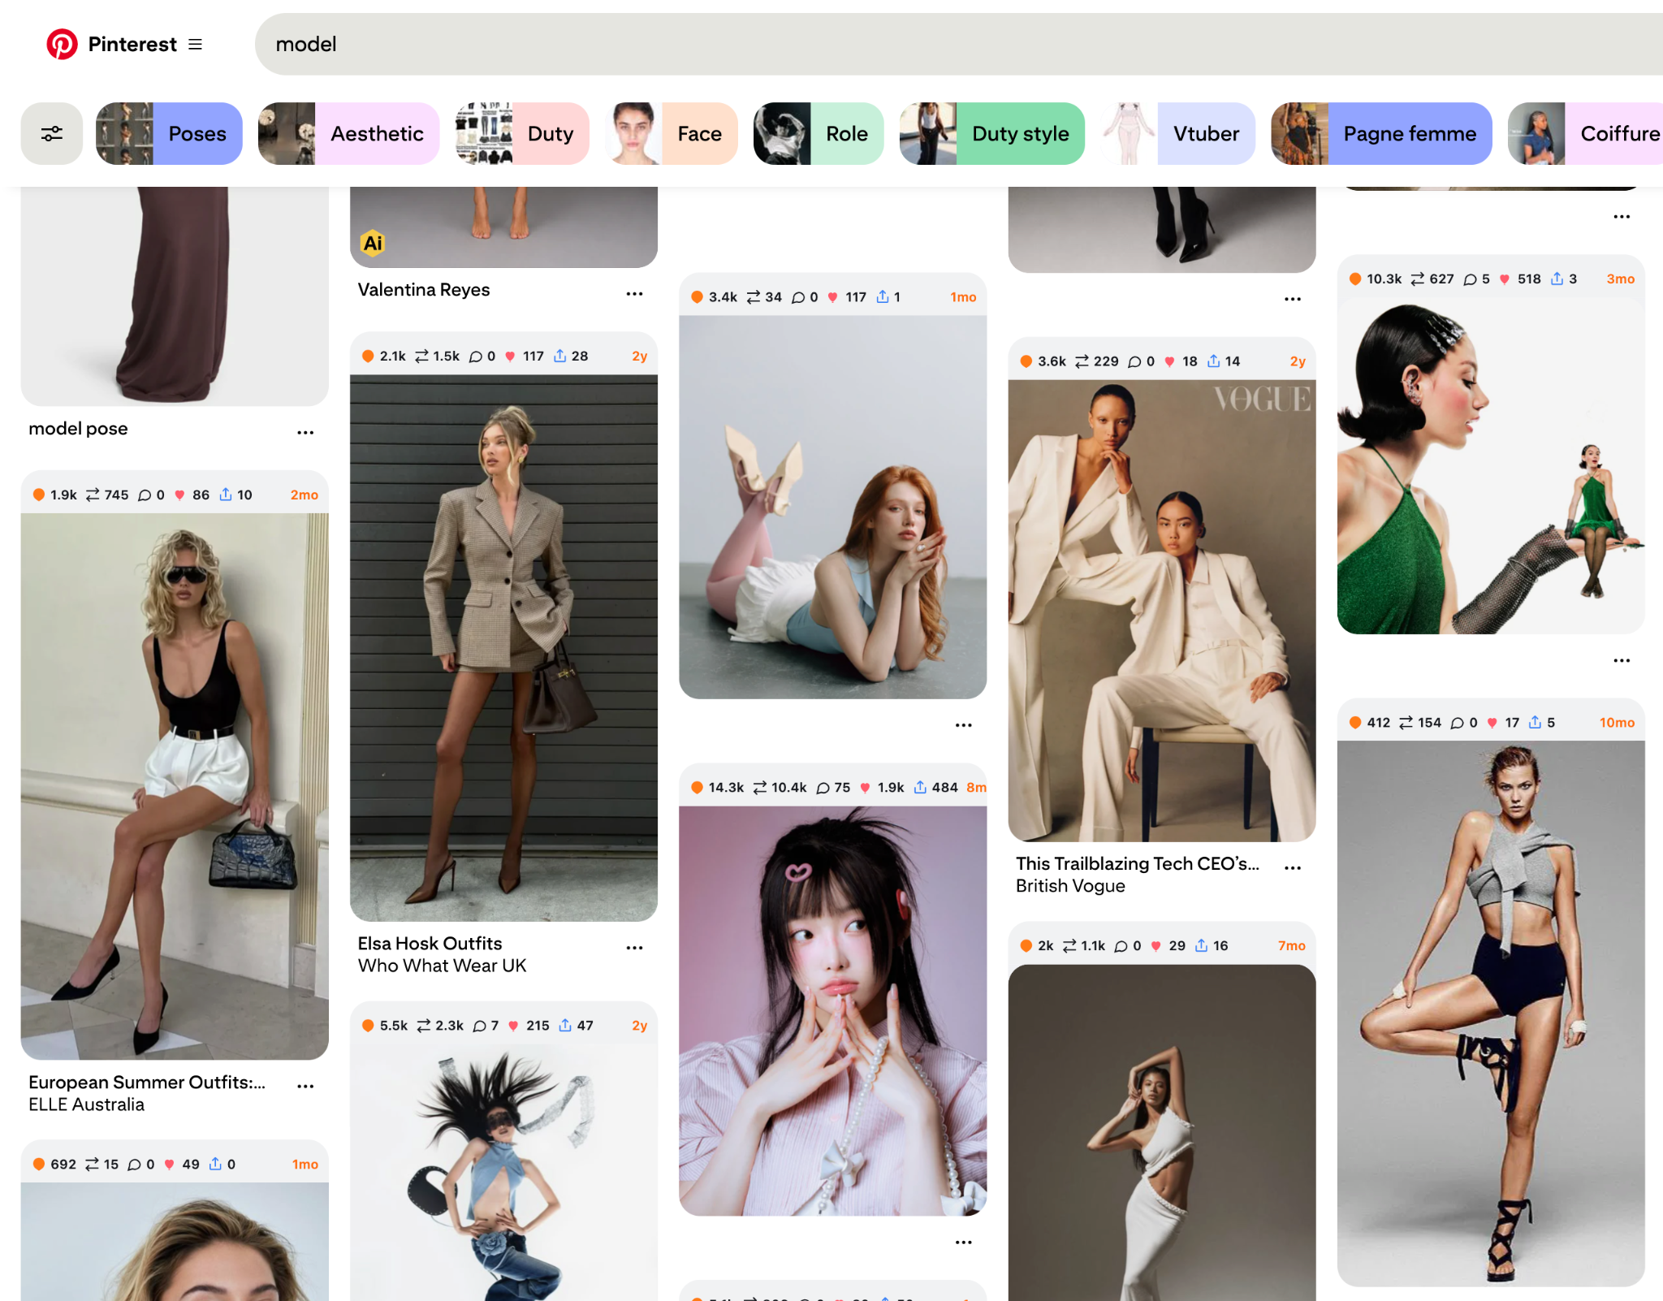Click the share icon showing 484
Screen dimensions: 1663x1301
point(920,788)
